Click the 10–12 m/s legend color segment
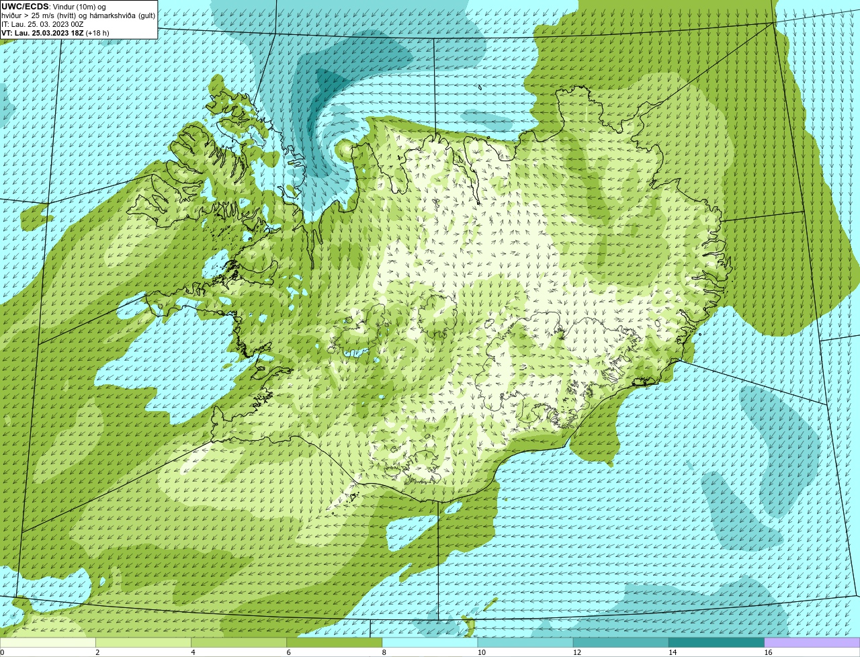This screenshot has width=860, height=657. click(x=525, y=643)
